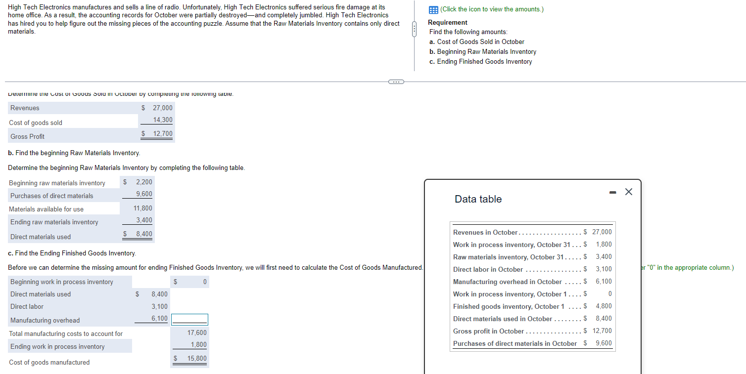Image resolution: width=746 pixels, height=374 pixels.
Task: Click 'Purchases of direct materials in October' in Data table
Action: tap(515, 343)
